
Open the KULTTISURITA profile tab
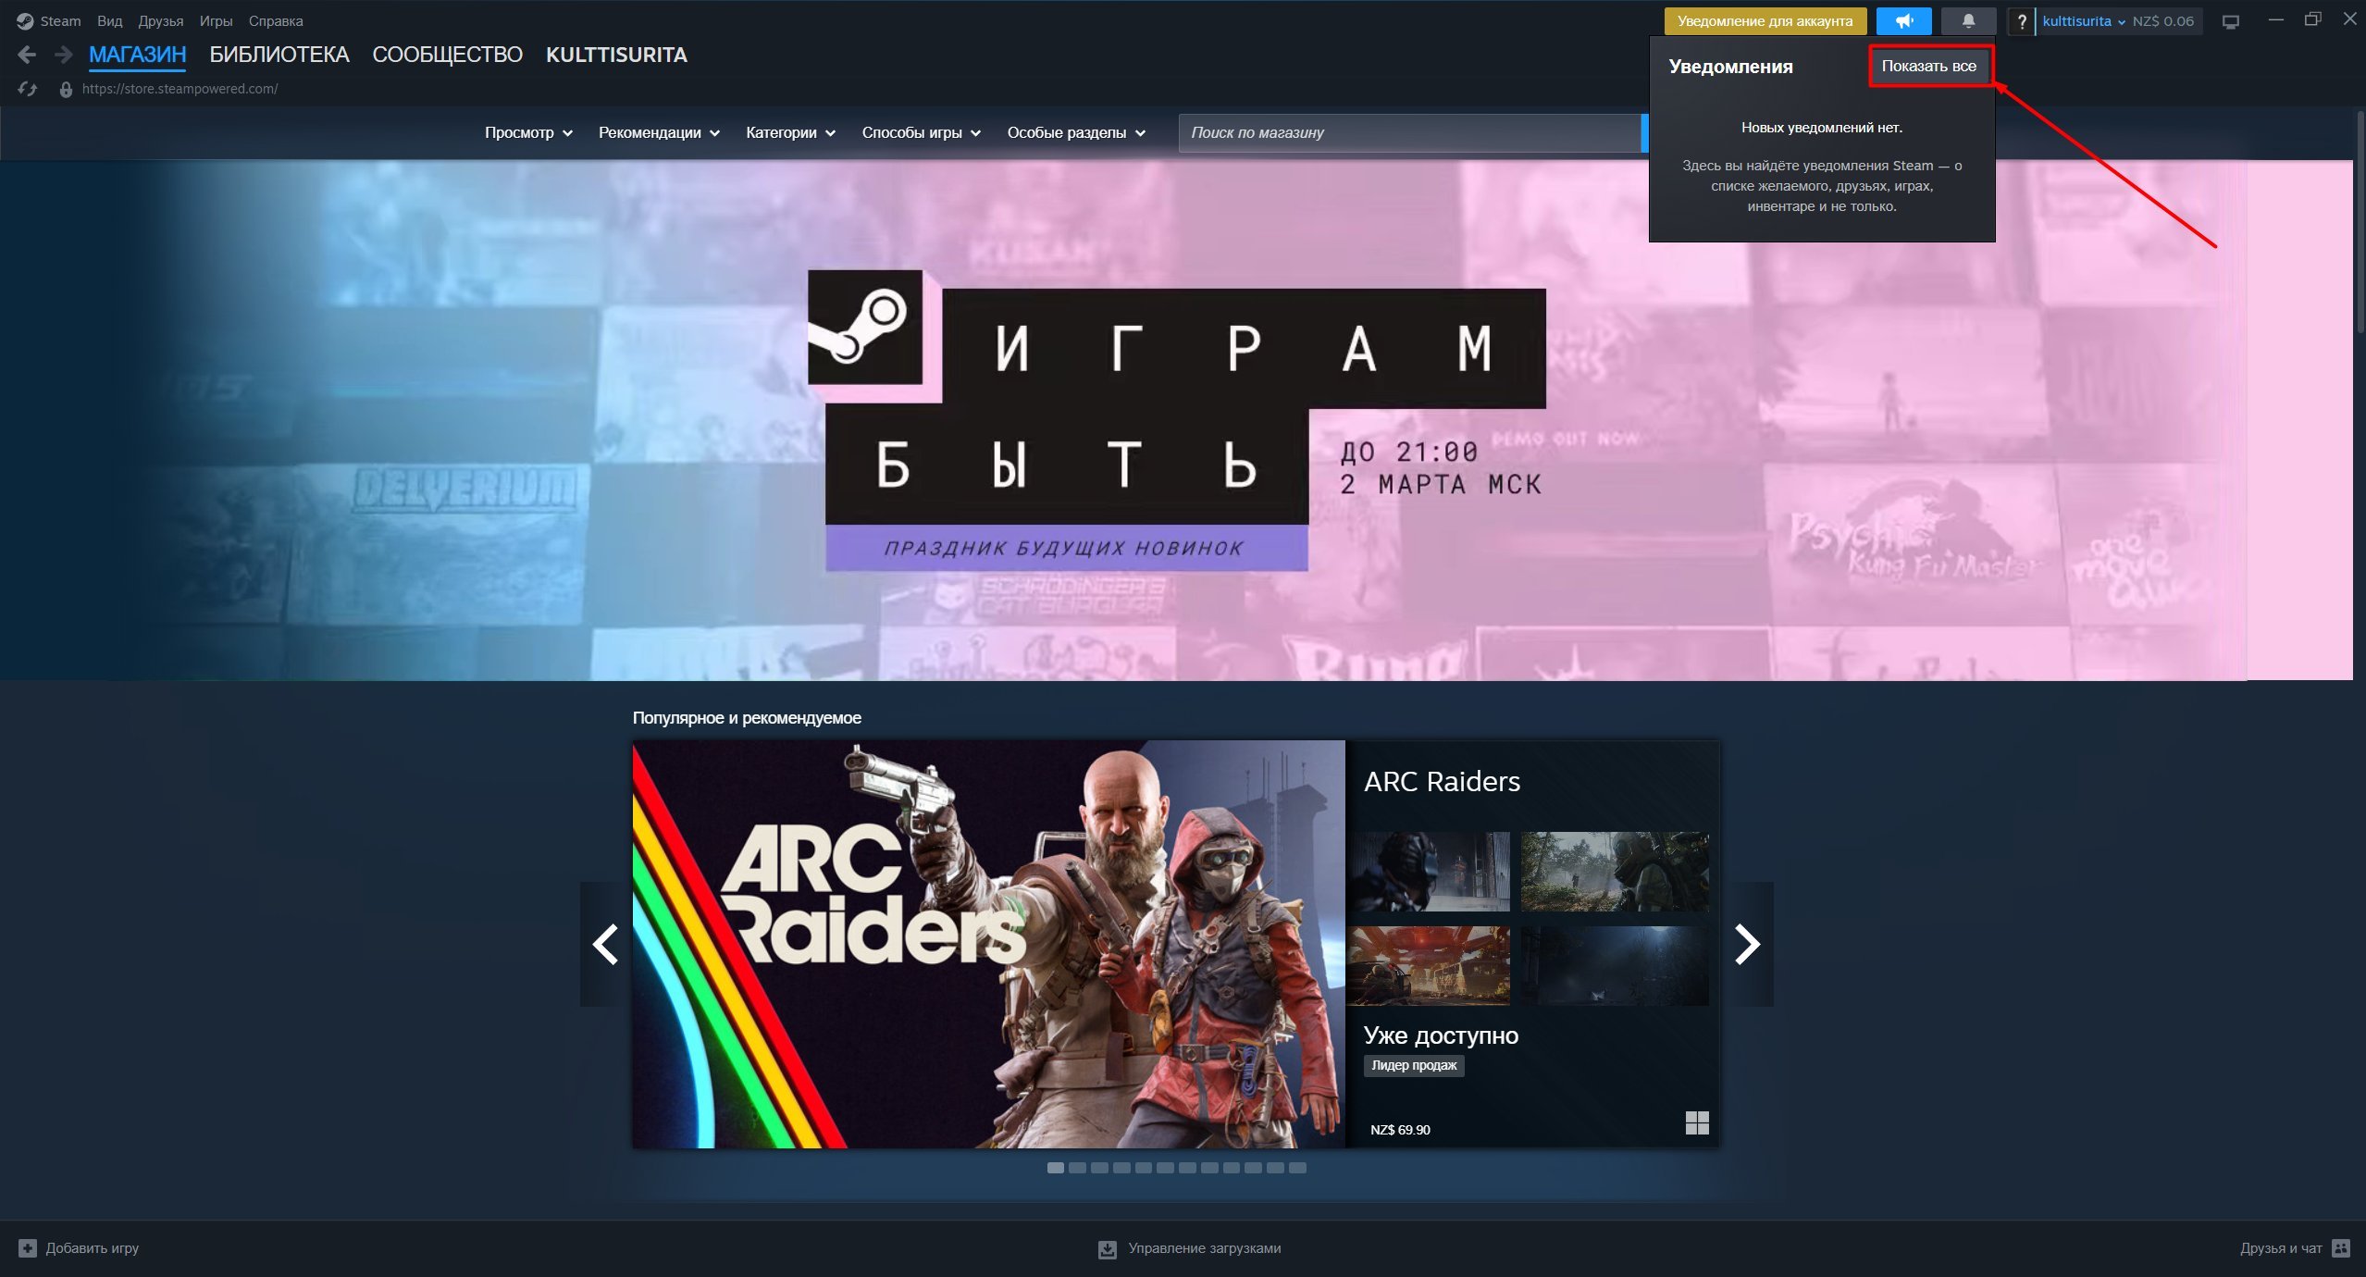coord(616,55)
